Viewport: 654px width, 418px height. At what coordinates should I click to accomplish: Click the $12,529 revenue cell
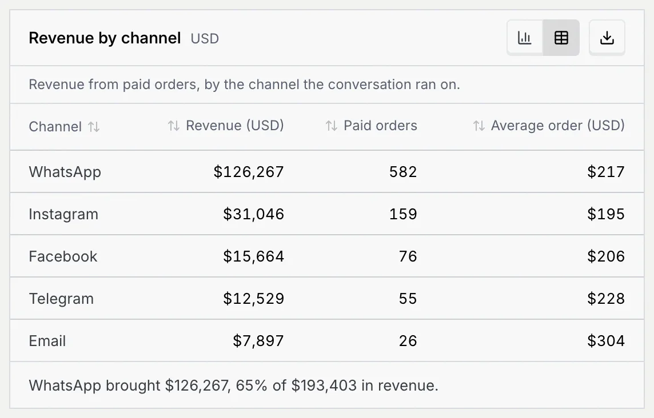pyautogui.click(x=254, y=299)
